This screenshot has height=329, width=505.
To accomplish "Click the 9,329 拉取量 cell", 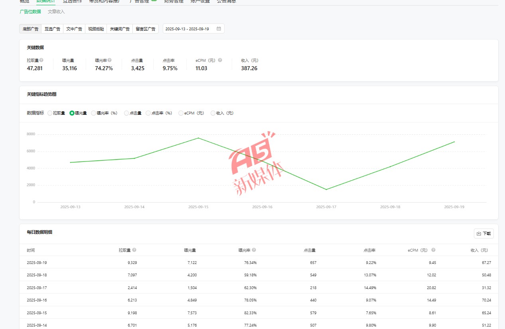I will pos(132,263).
